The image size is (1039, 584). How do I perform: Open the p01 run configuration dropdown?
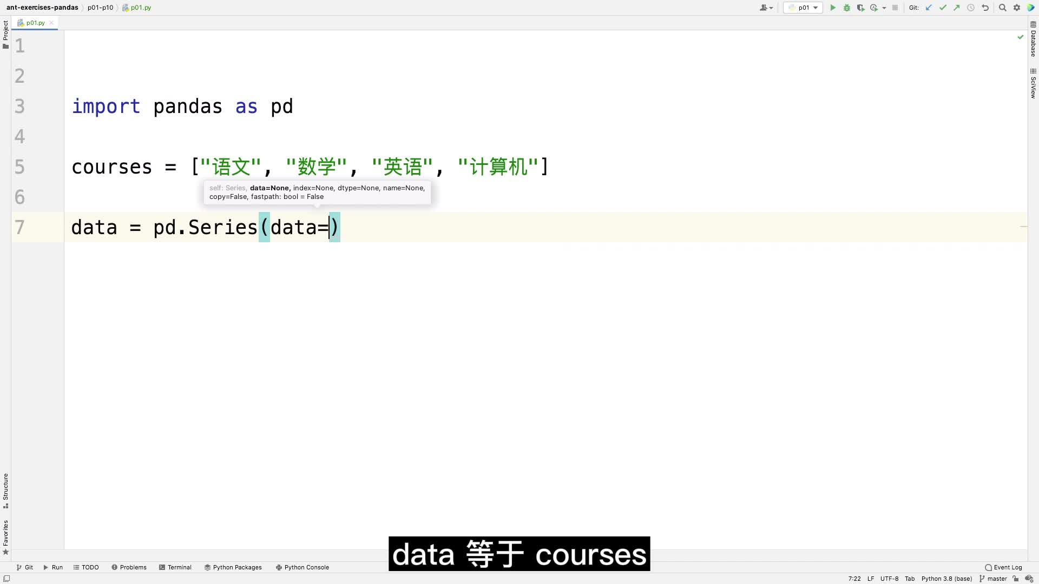(804, 8)
